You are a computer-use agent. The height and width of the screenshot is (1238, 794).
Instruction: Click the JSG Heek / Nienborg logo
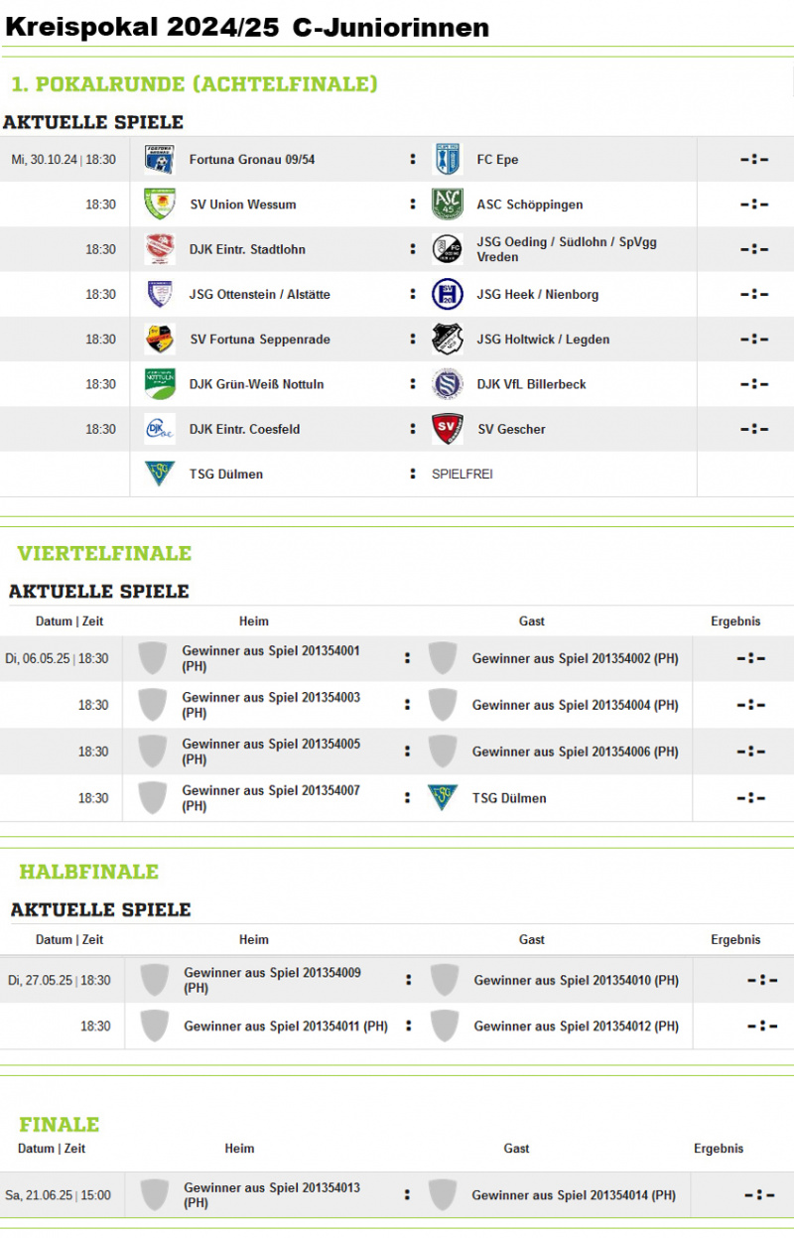(448, 294)
